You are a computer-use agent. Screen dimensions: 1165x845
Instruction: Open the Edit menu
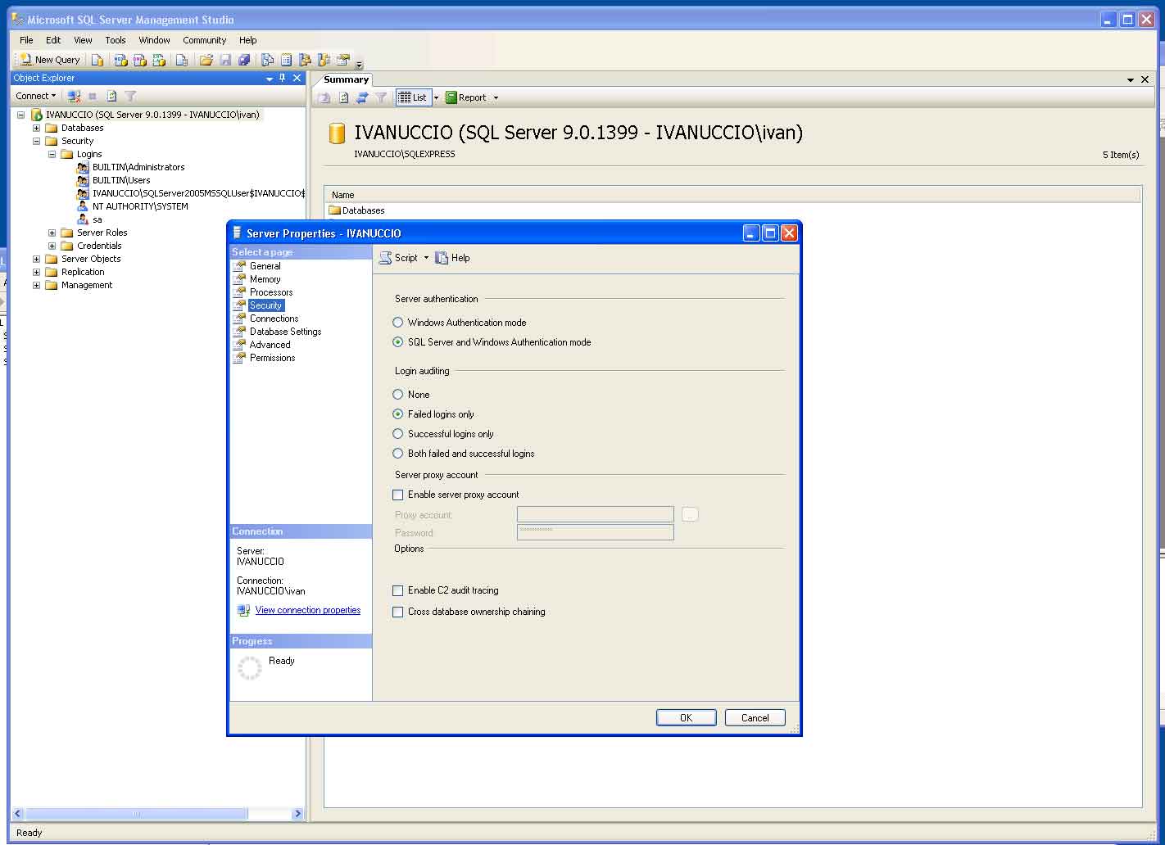point(53,40)
